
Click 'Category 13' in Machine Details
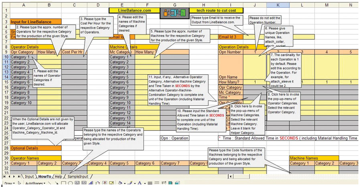point(122,118)
